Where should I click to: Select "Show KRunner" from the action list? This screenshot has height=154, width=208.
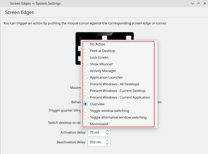pyautogui.click(x=85, y=64)
